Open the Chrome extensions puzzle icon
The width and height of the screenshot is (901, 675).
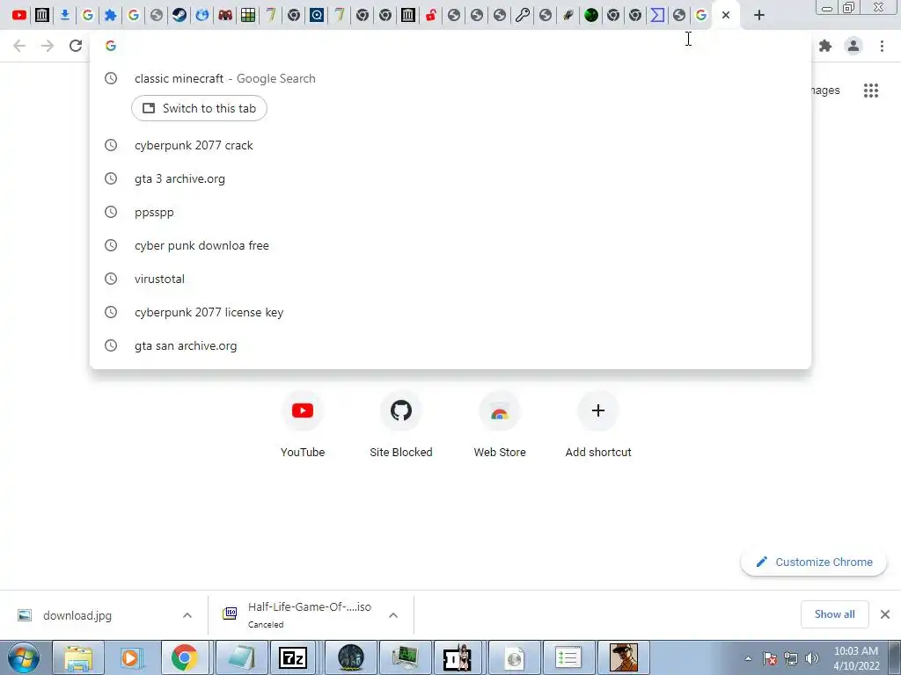pos(825,46)
